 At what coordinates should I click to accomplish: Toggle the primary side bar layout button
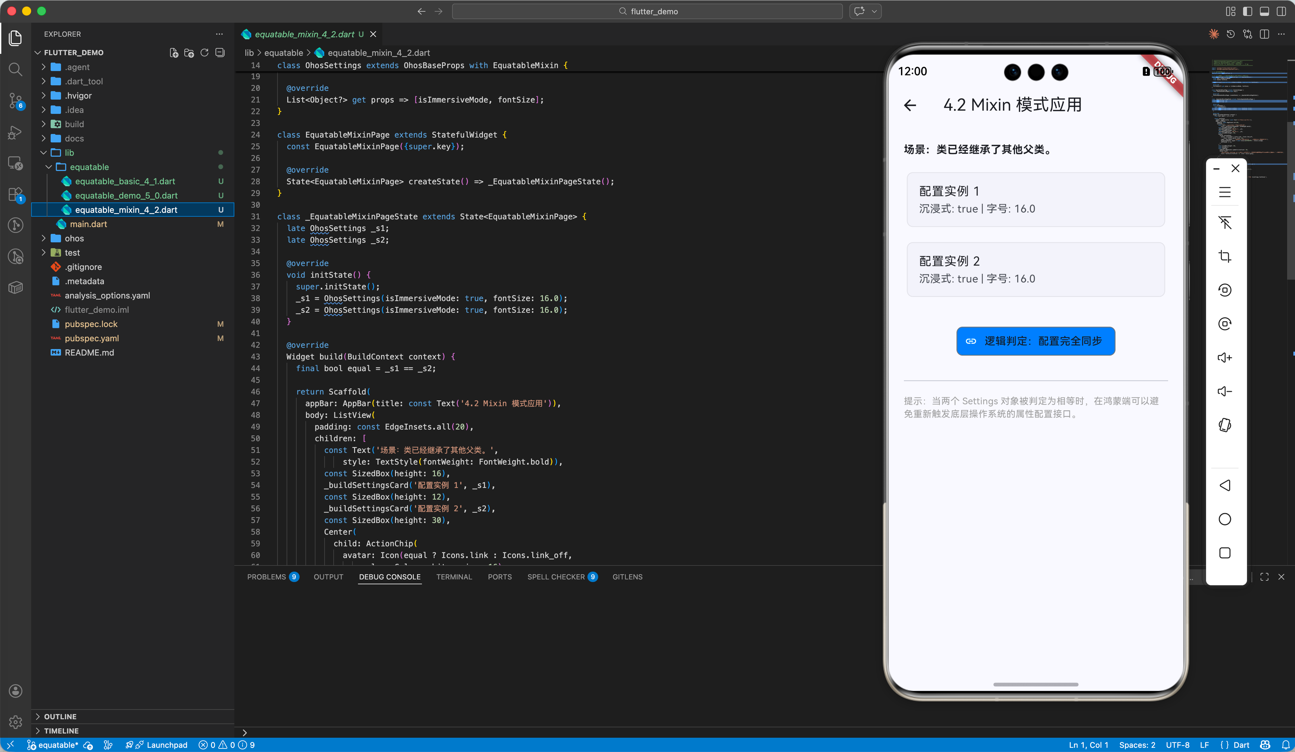(1247, 11)
